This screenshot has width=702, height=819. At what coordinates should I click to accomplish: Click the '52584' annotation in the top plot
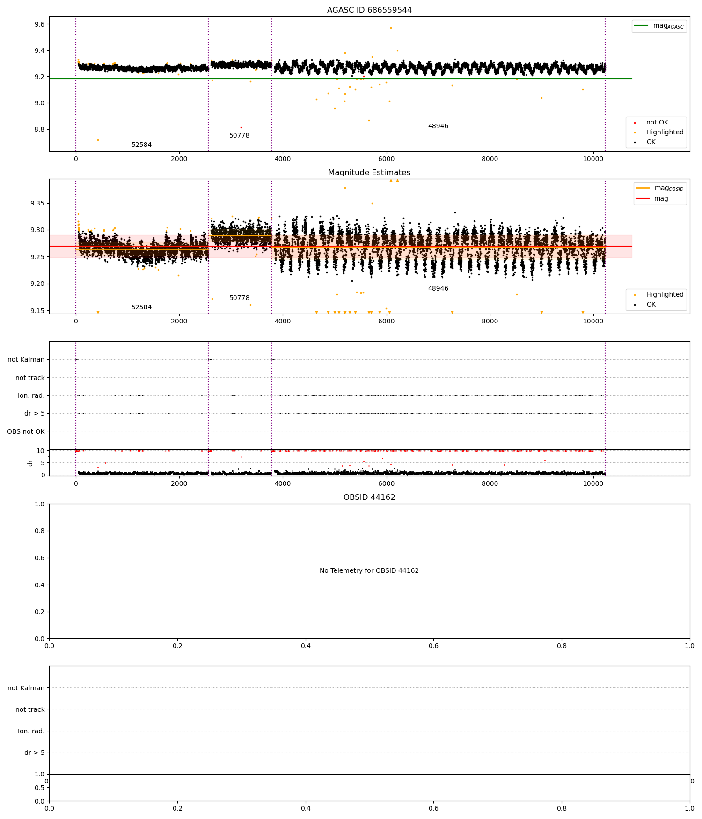(141, 145)
